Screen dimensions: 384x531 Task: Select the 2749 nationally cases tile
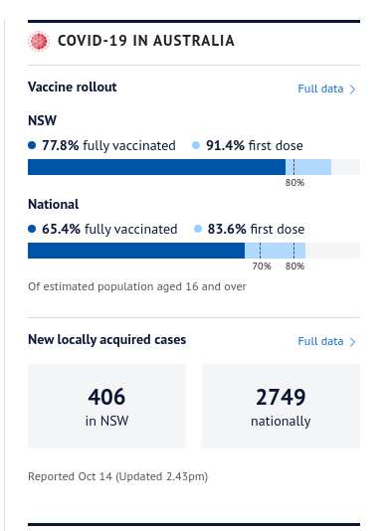pyautogui.click(x=281, y=406)
